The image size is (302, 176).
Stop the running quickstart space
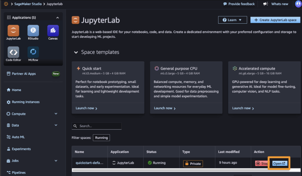pos(261,163)
